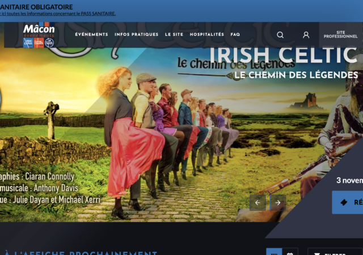This screenshot has height=255, width=363.
Task: Click the Irish Celtic headline
Action: click(284, 55)
